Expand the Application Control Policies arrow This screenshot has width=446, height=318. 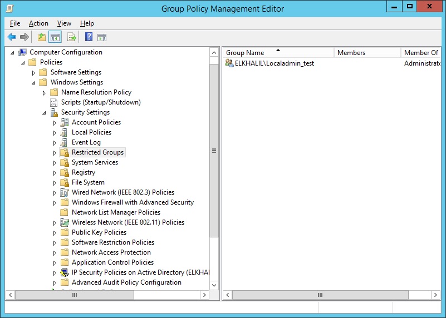55,263
